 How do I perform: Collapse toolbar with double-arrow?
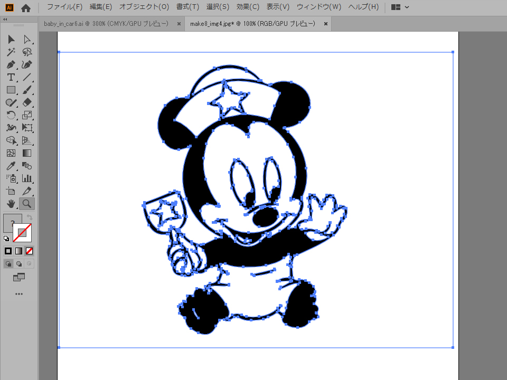5,20
